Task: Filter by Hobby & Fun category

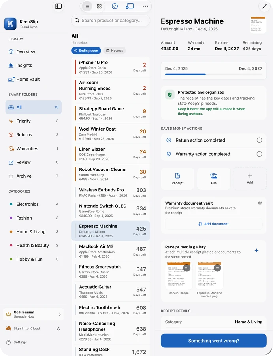Action: pyautogui.click(x=33, y=259)
